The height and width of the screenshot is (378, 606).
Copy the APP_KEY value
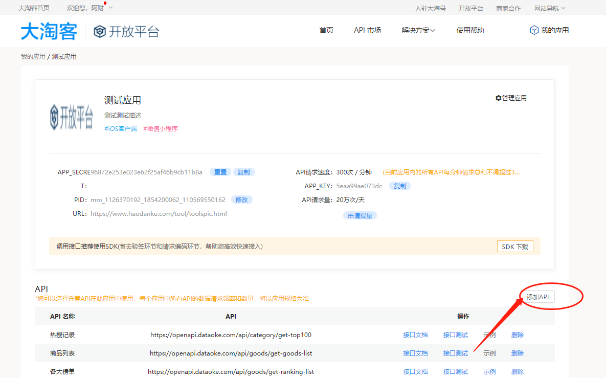[x=400, y=186]
